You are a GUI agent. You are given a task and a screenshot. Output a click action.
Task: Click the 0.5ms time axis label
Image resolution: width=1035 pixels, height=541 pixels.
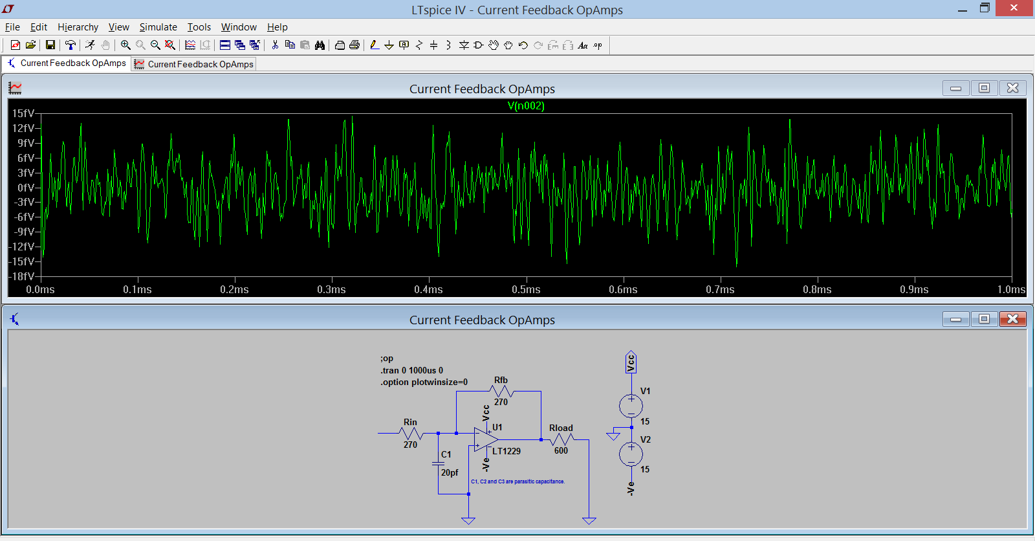(526, 289)
